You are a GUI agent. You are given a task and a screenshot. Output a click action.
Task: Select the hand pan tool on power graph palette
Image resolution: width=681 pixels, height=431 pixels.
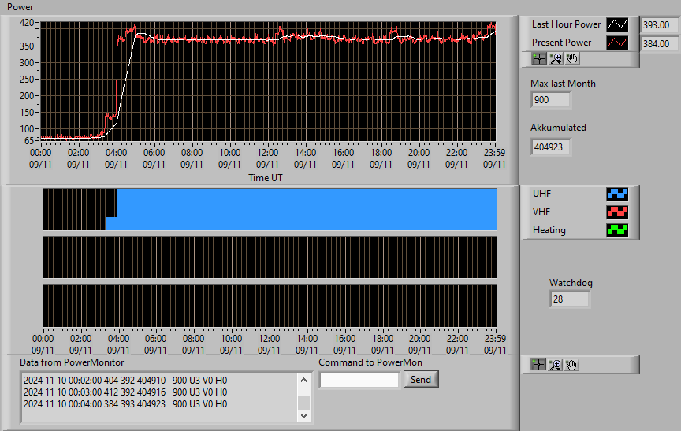(x=572, y=58)
